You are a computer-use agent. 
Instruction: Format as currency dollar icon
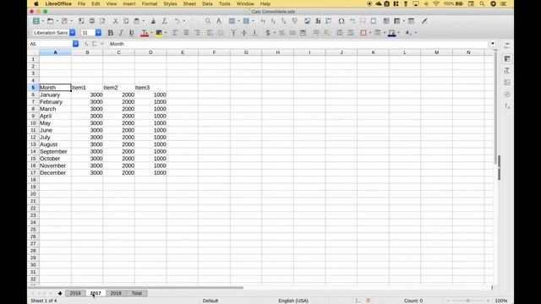click(268, 33)
